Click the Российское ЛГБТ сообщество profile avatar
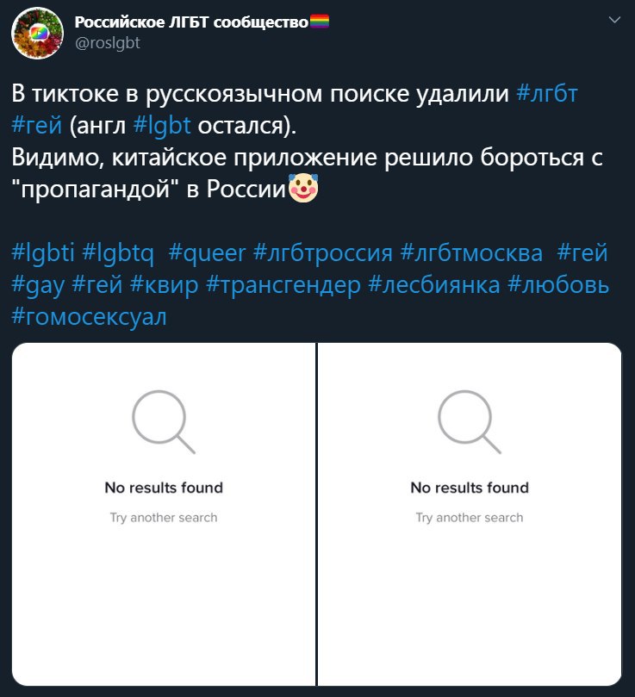This screenshot has height=697, width=635. click(37, 33)
